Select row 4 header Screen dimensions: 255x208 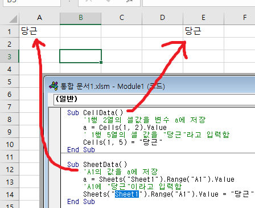(x=10, y=69)
